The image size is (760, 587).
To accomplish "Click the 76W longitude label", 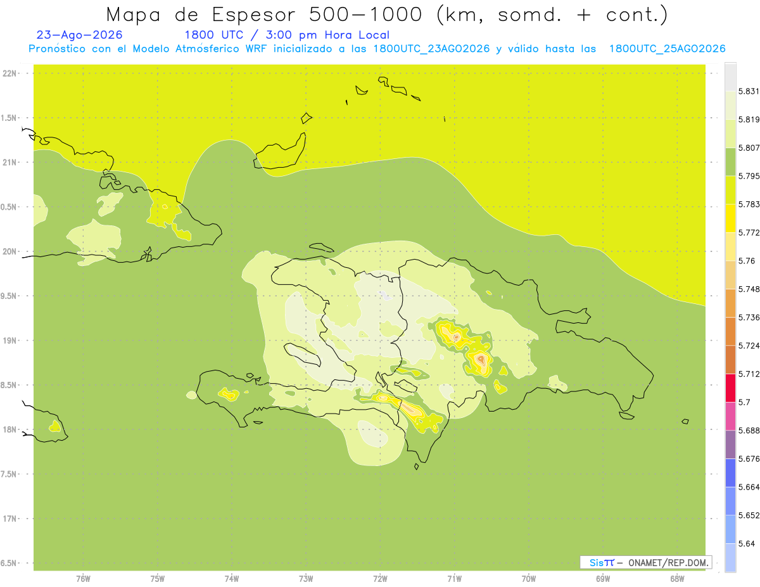I will [x=83, y=578].
